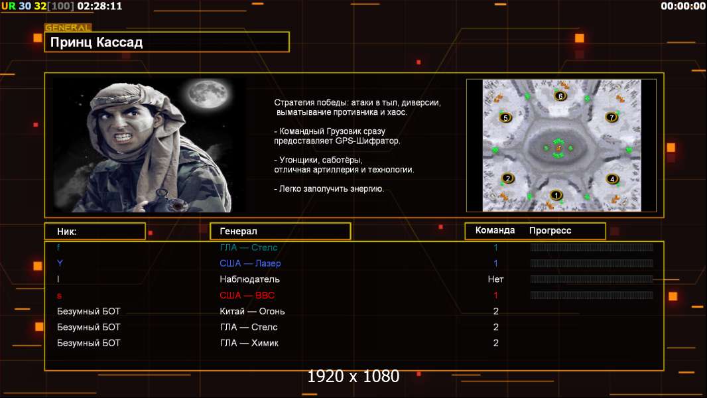This screenshot has width=707, height=398.
Task: Click Prince Kassad's portrait image
Action: [x=150, y=144]
